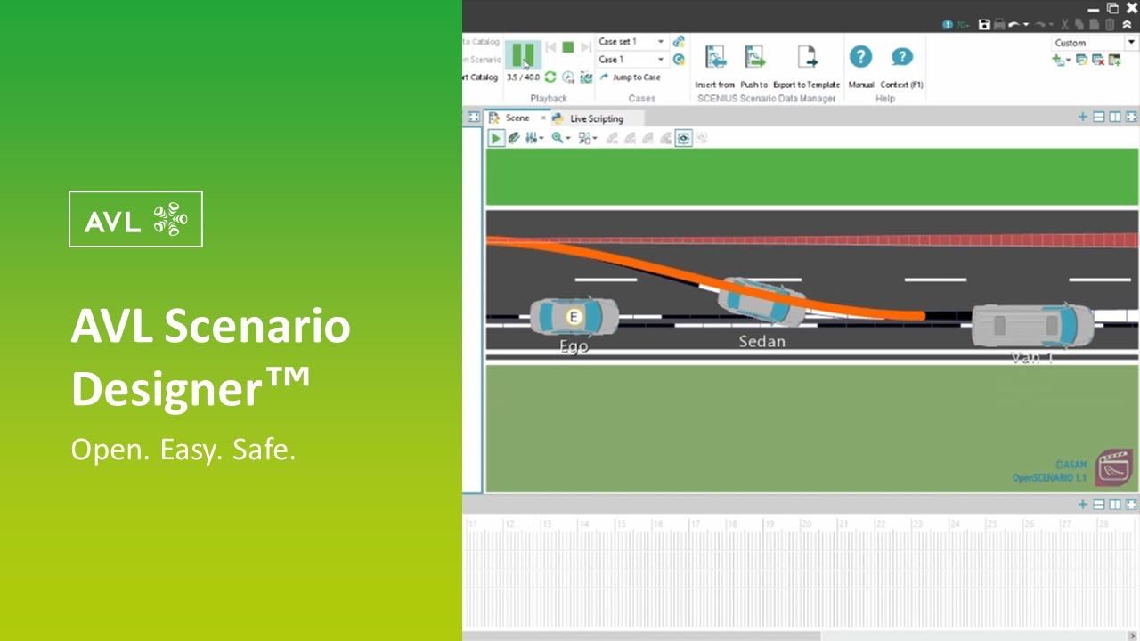The width and height of the screenshot is (1140, 641).
Task: Click Insert from in SCENIUS manager
Action: click(x=715, y=67)
